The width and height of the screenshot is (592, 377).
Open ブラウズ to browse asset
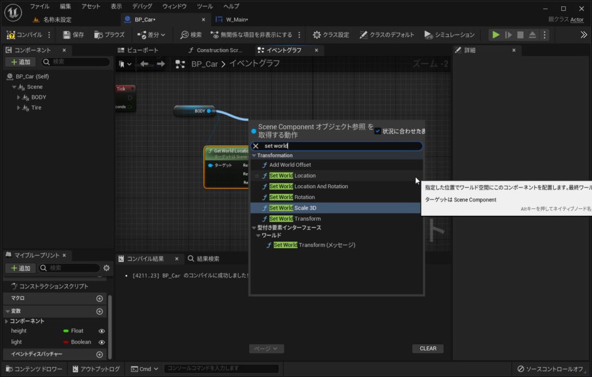point(109,35)
